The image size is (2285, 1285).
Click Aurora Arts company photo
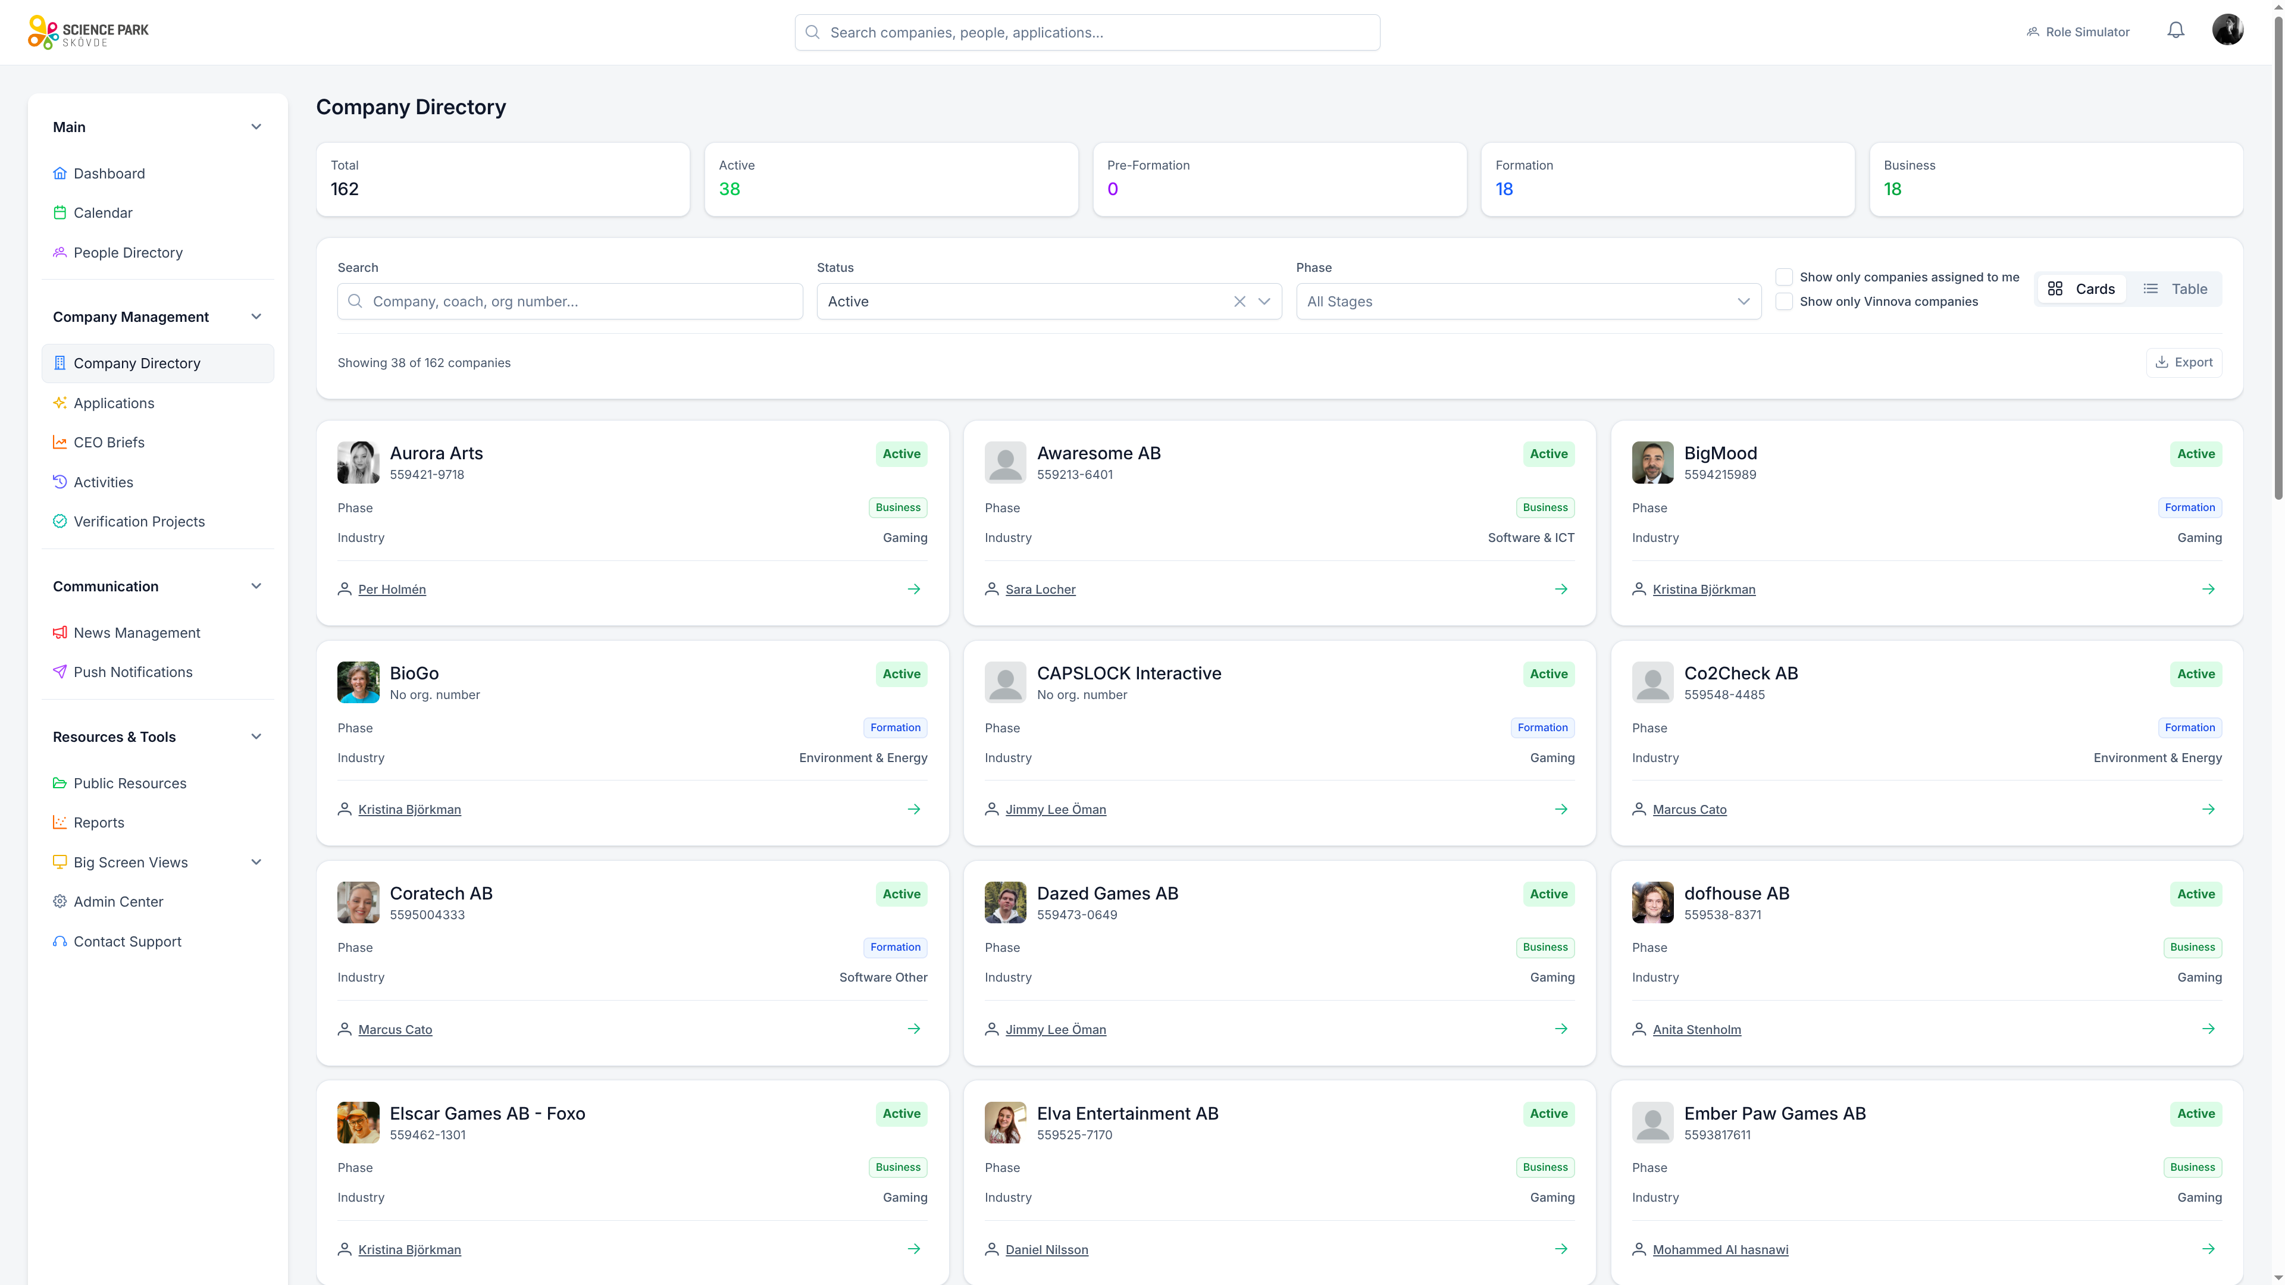(358, 462)
